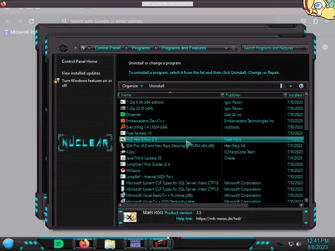Select the Microsoft Visual C++ 2005 Redistributable row
Viewport: 335px width, 251px height.
(212, 201)
